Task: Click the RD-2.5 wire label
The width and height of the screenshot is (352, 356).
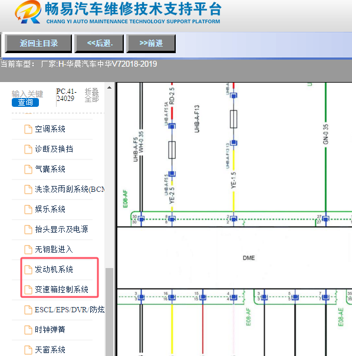Action: click(172, 96)
